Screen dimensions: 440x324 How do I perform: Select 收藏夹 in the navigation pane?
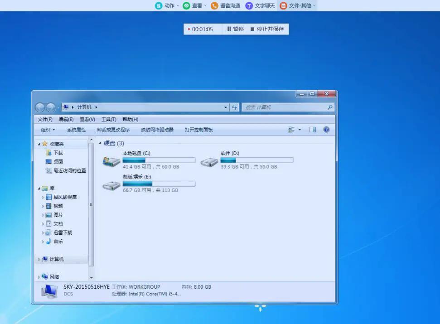point(57,144)
